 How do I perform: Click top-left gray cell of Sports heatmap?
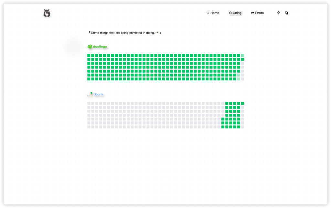(89, 103)
